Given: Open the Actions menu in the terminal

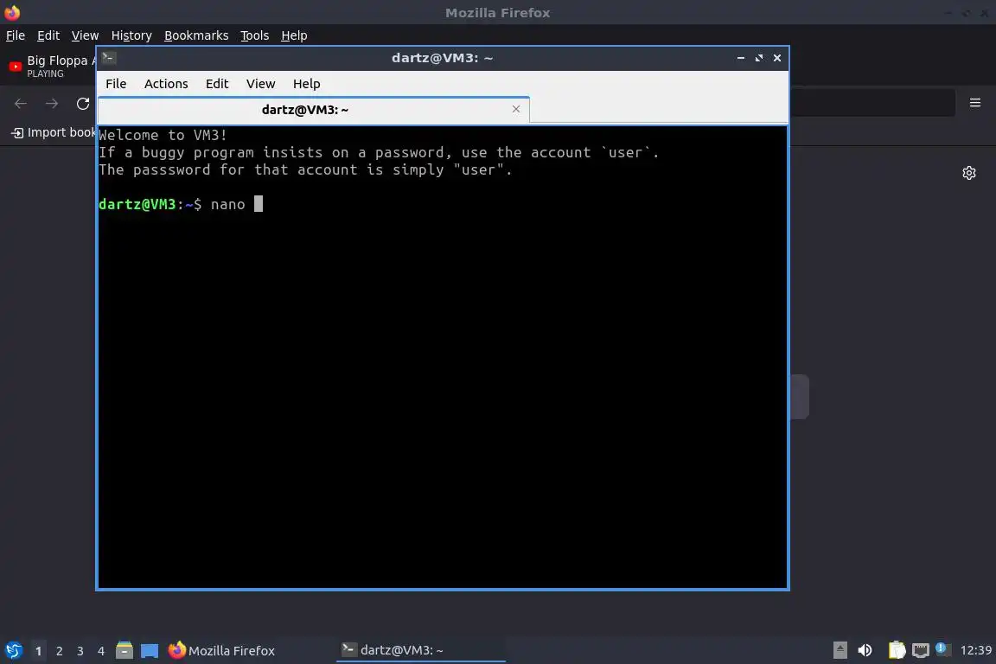Looking at the screenshot, I should [166, 84].
